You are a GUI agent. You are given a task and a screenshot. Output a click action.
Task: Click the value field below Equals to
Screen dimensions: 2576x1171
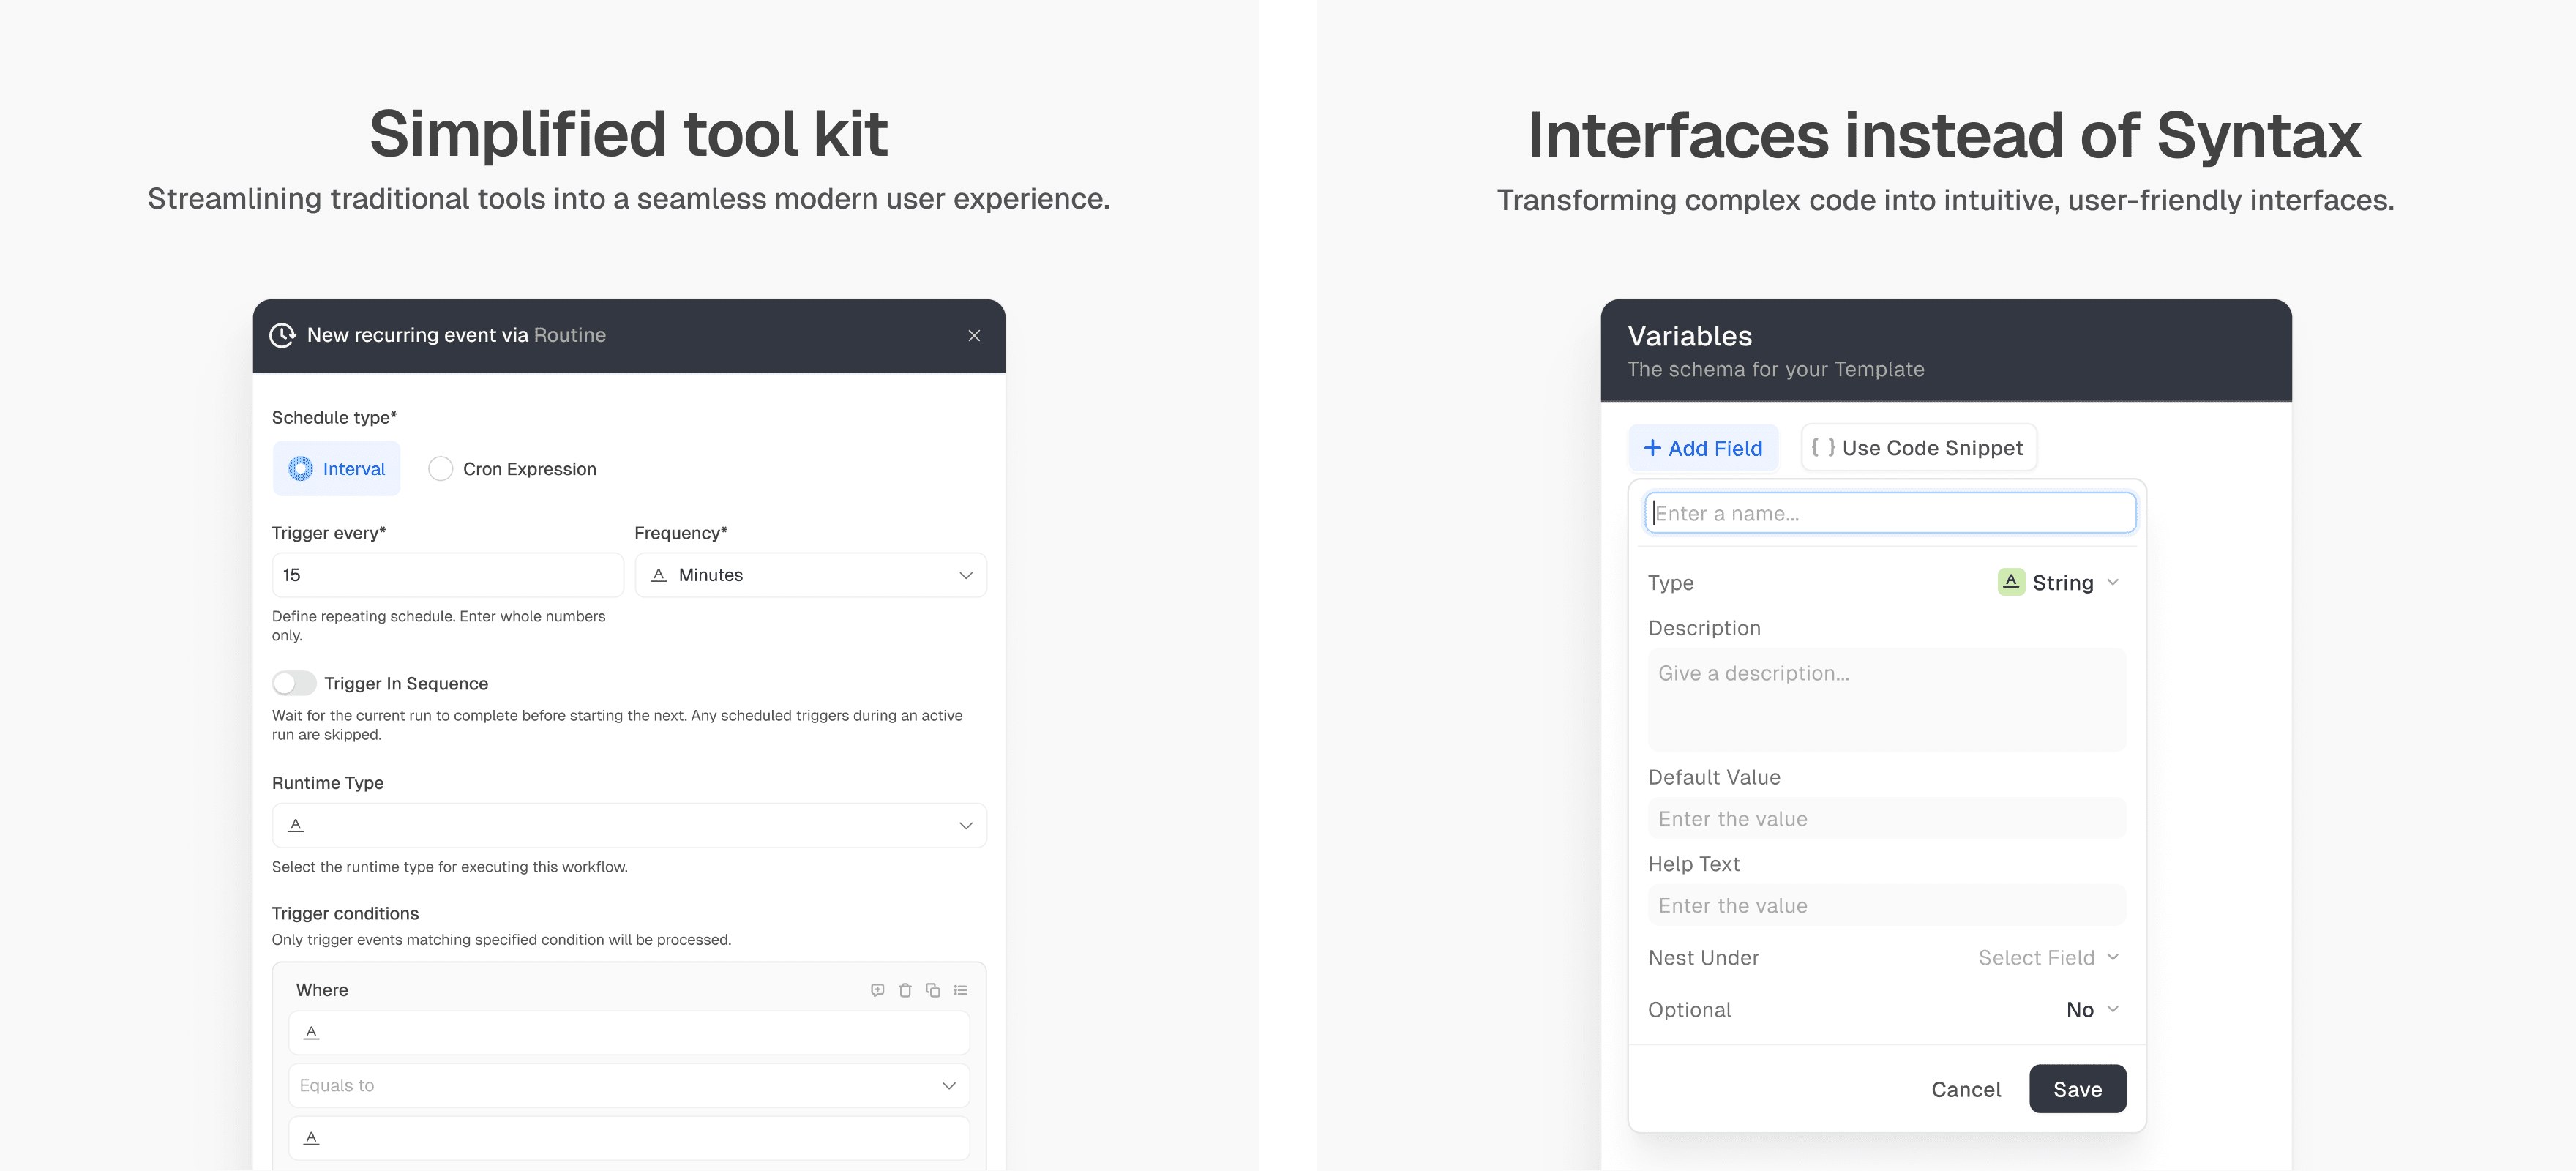629,1138
